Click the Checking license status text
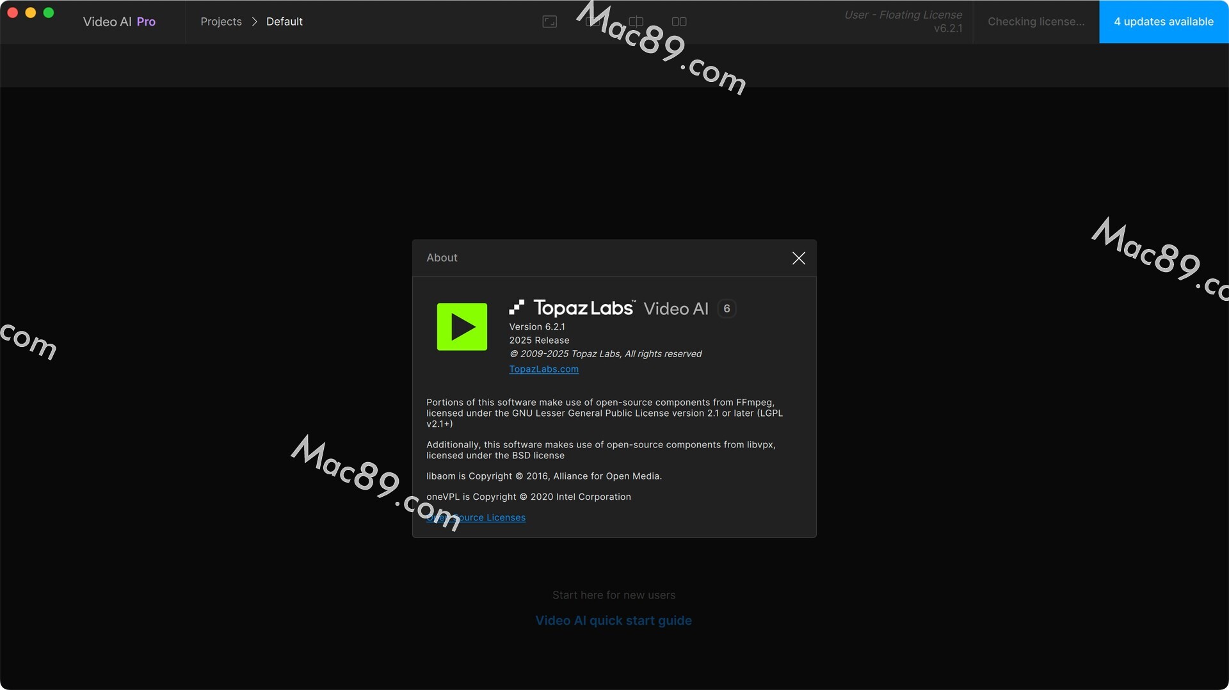 tap(1036, 22)
